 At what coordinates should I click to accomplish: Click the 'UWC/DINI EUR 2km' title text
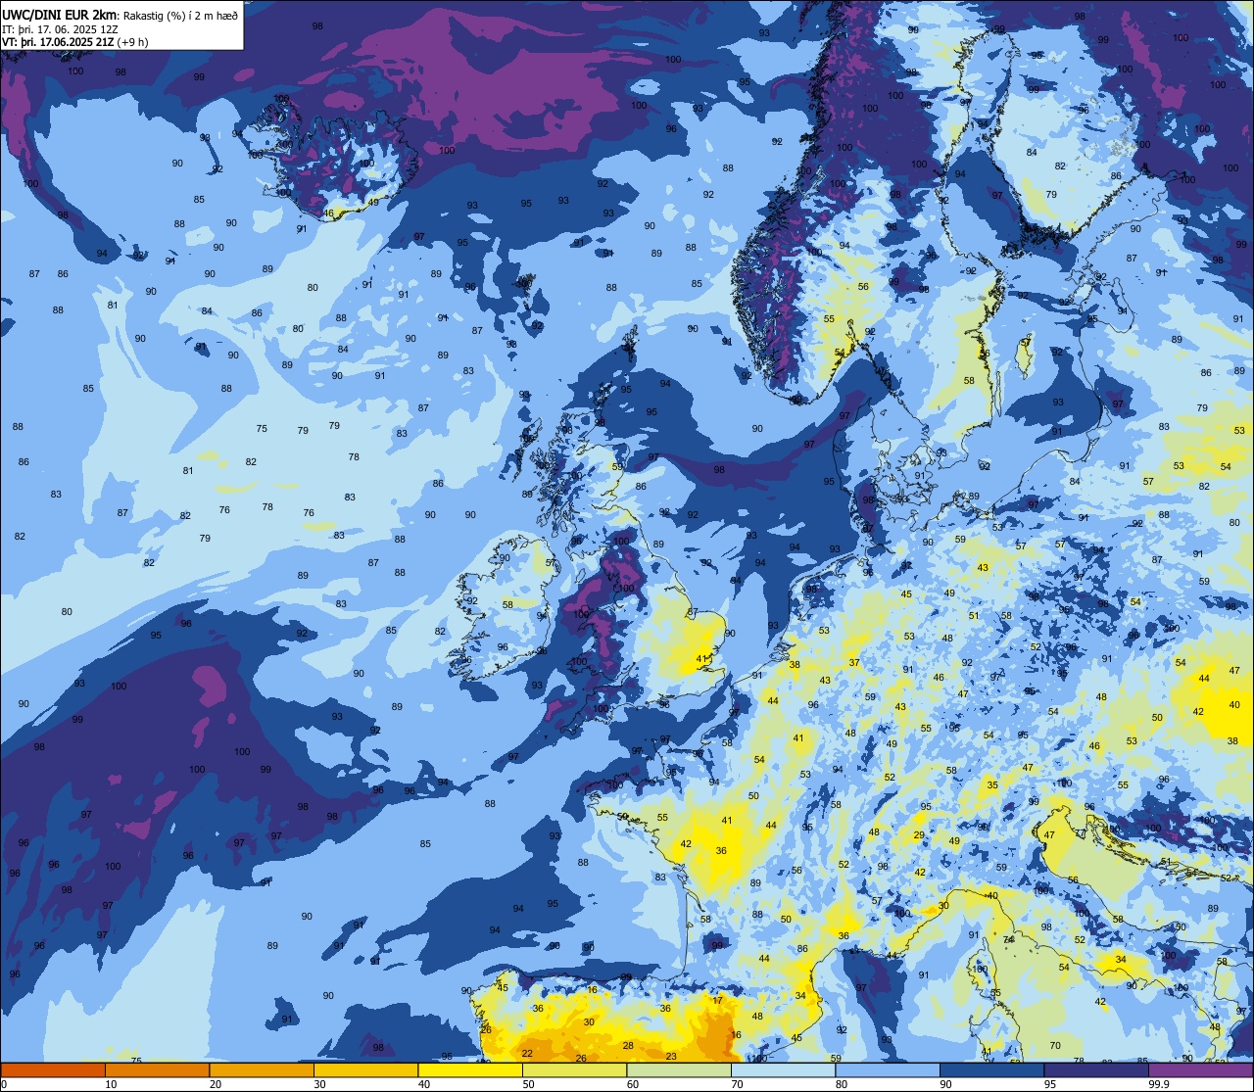[59, 14]
